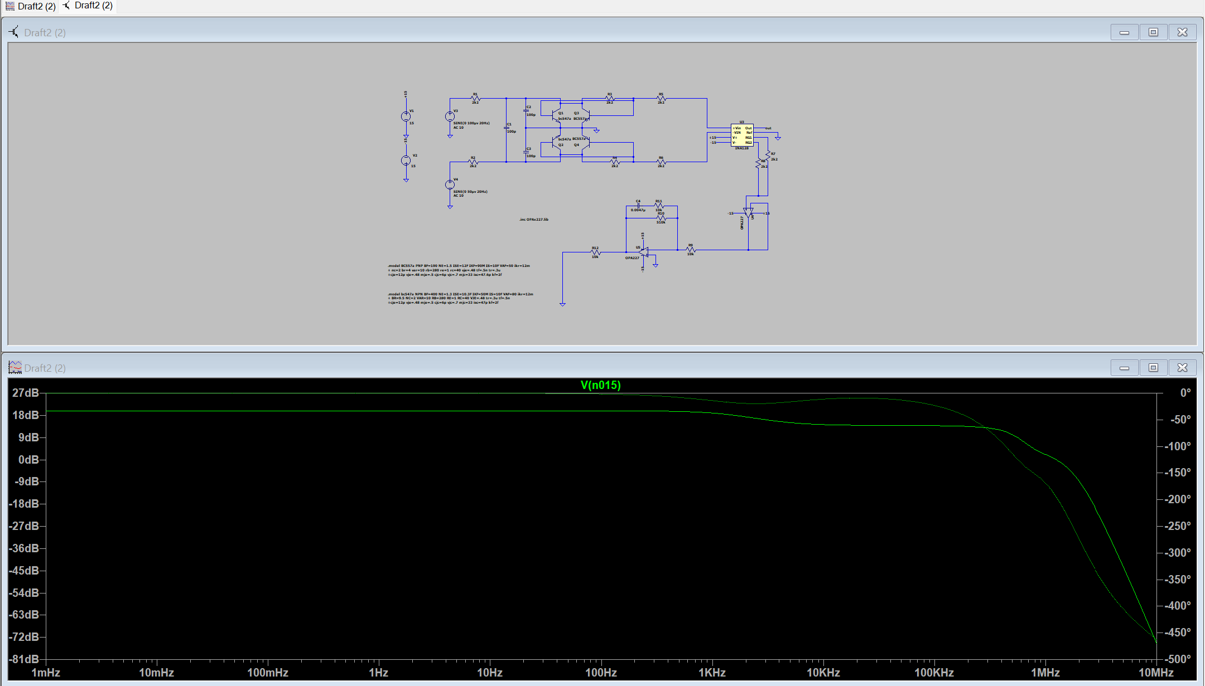Click the 1mHz frequency axis label
1205x686 pixels.
tap(46, 673)
